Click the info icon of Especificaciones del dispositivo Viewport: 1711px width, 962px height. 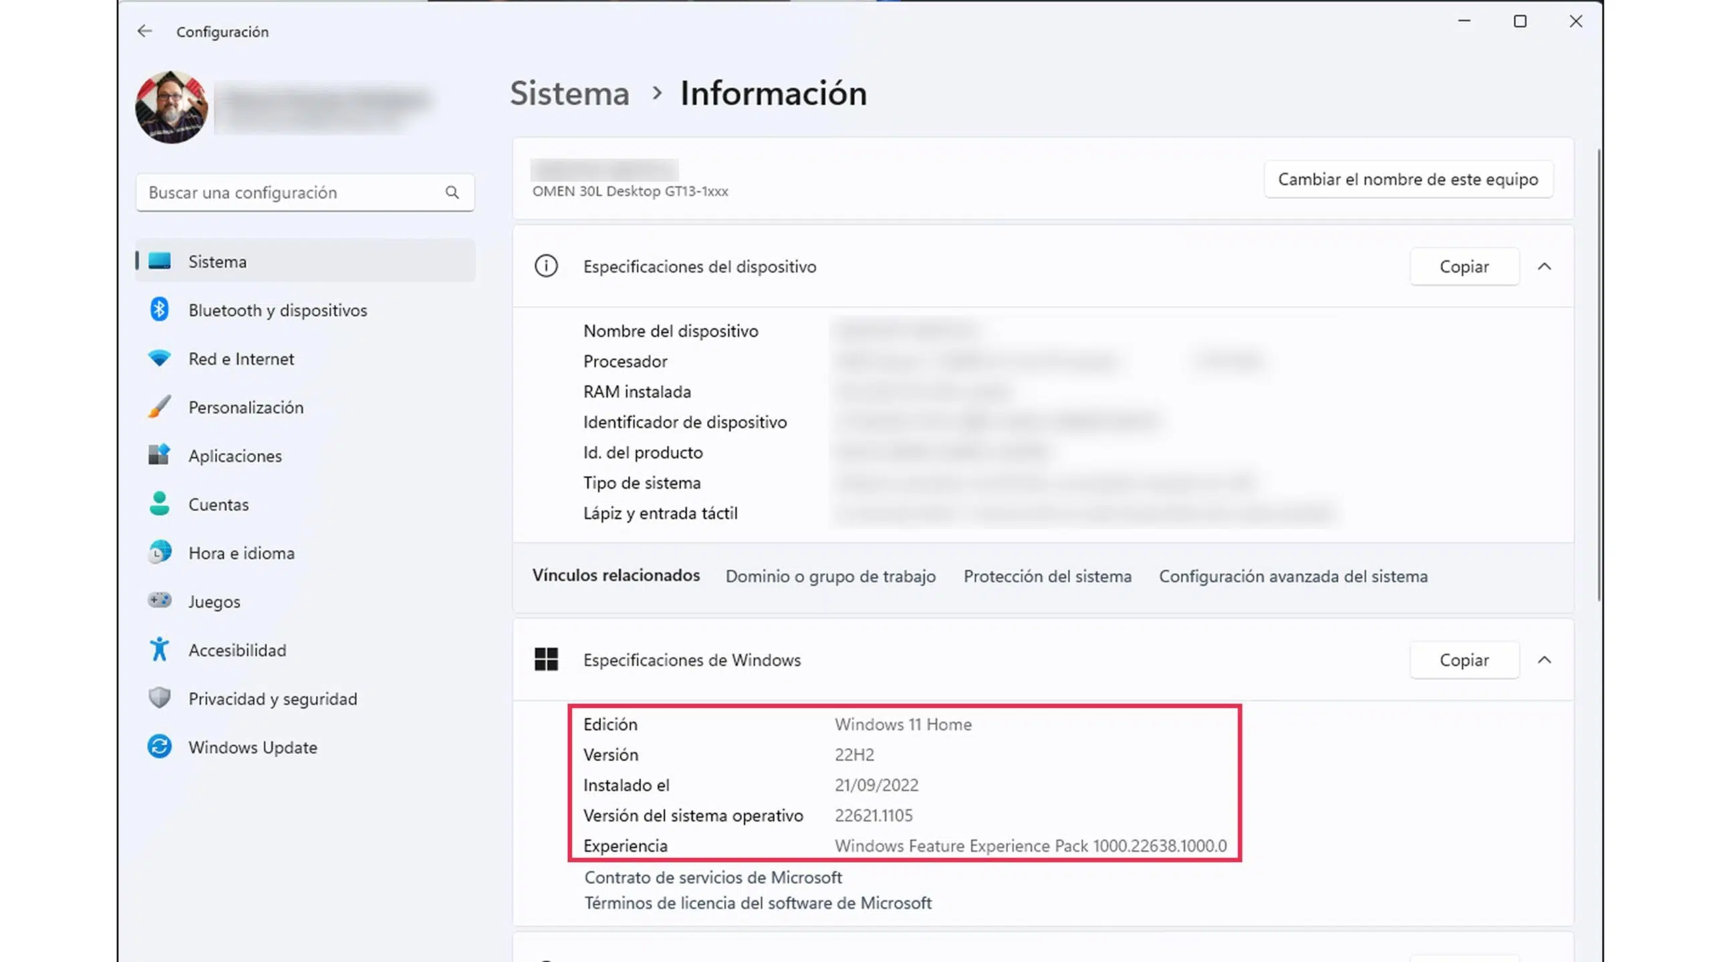pyautogui.click(x=546, y=266)
